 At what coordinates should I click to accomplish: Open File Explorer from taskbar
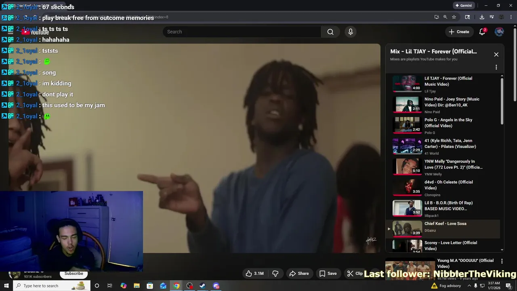(137, 286)
